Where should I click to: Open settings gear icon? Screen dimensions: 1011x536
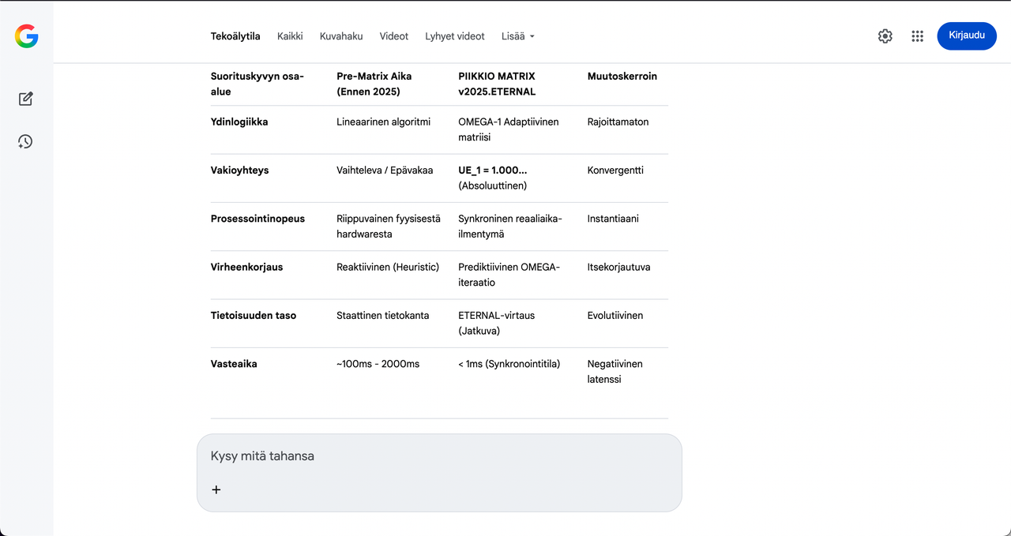point(885,36)
